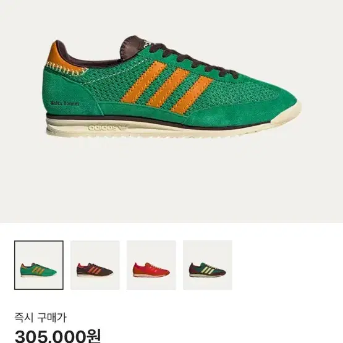
Task: Open the large green sneaker product image
Action: 172,88
